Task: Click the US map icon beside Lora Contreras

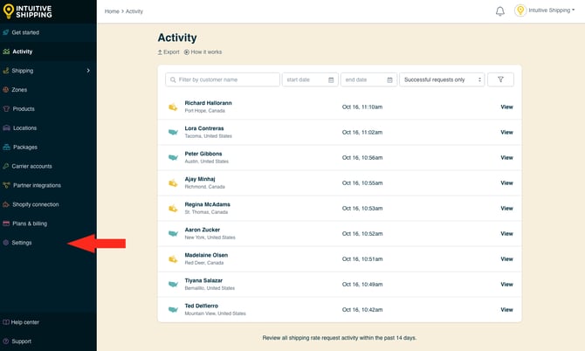Action: tap(173, 132)
